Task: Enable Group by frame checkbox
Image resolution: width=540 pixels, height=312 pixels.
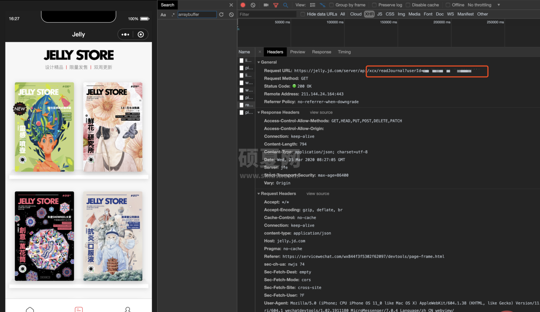Action: (332, 5)
